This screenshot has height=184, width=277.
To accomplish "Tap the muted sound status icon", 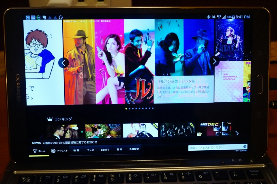I will [x=214, y=17].
